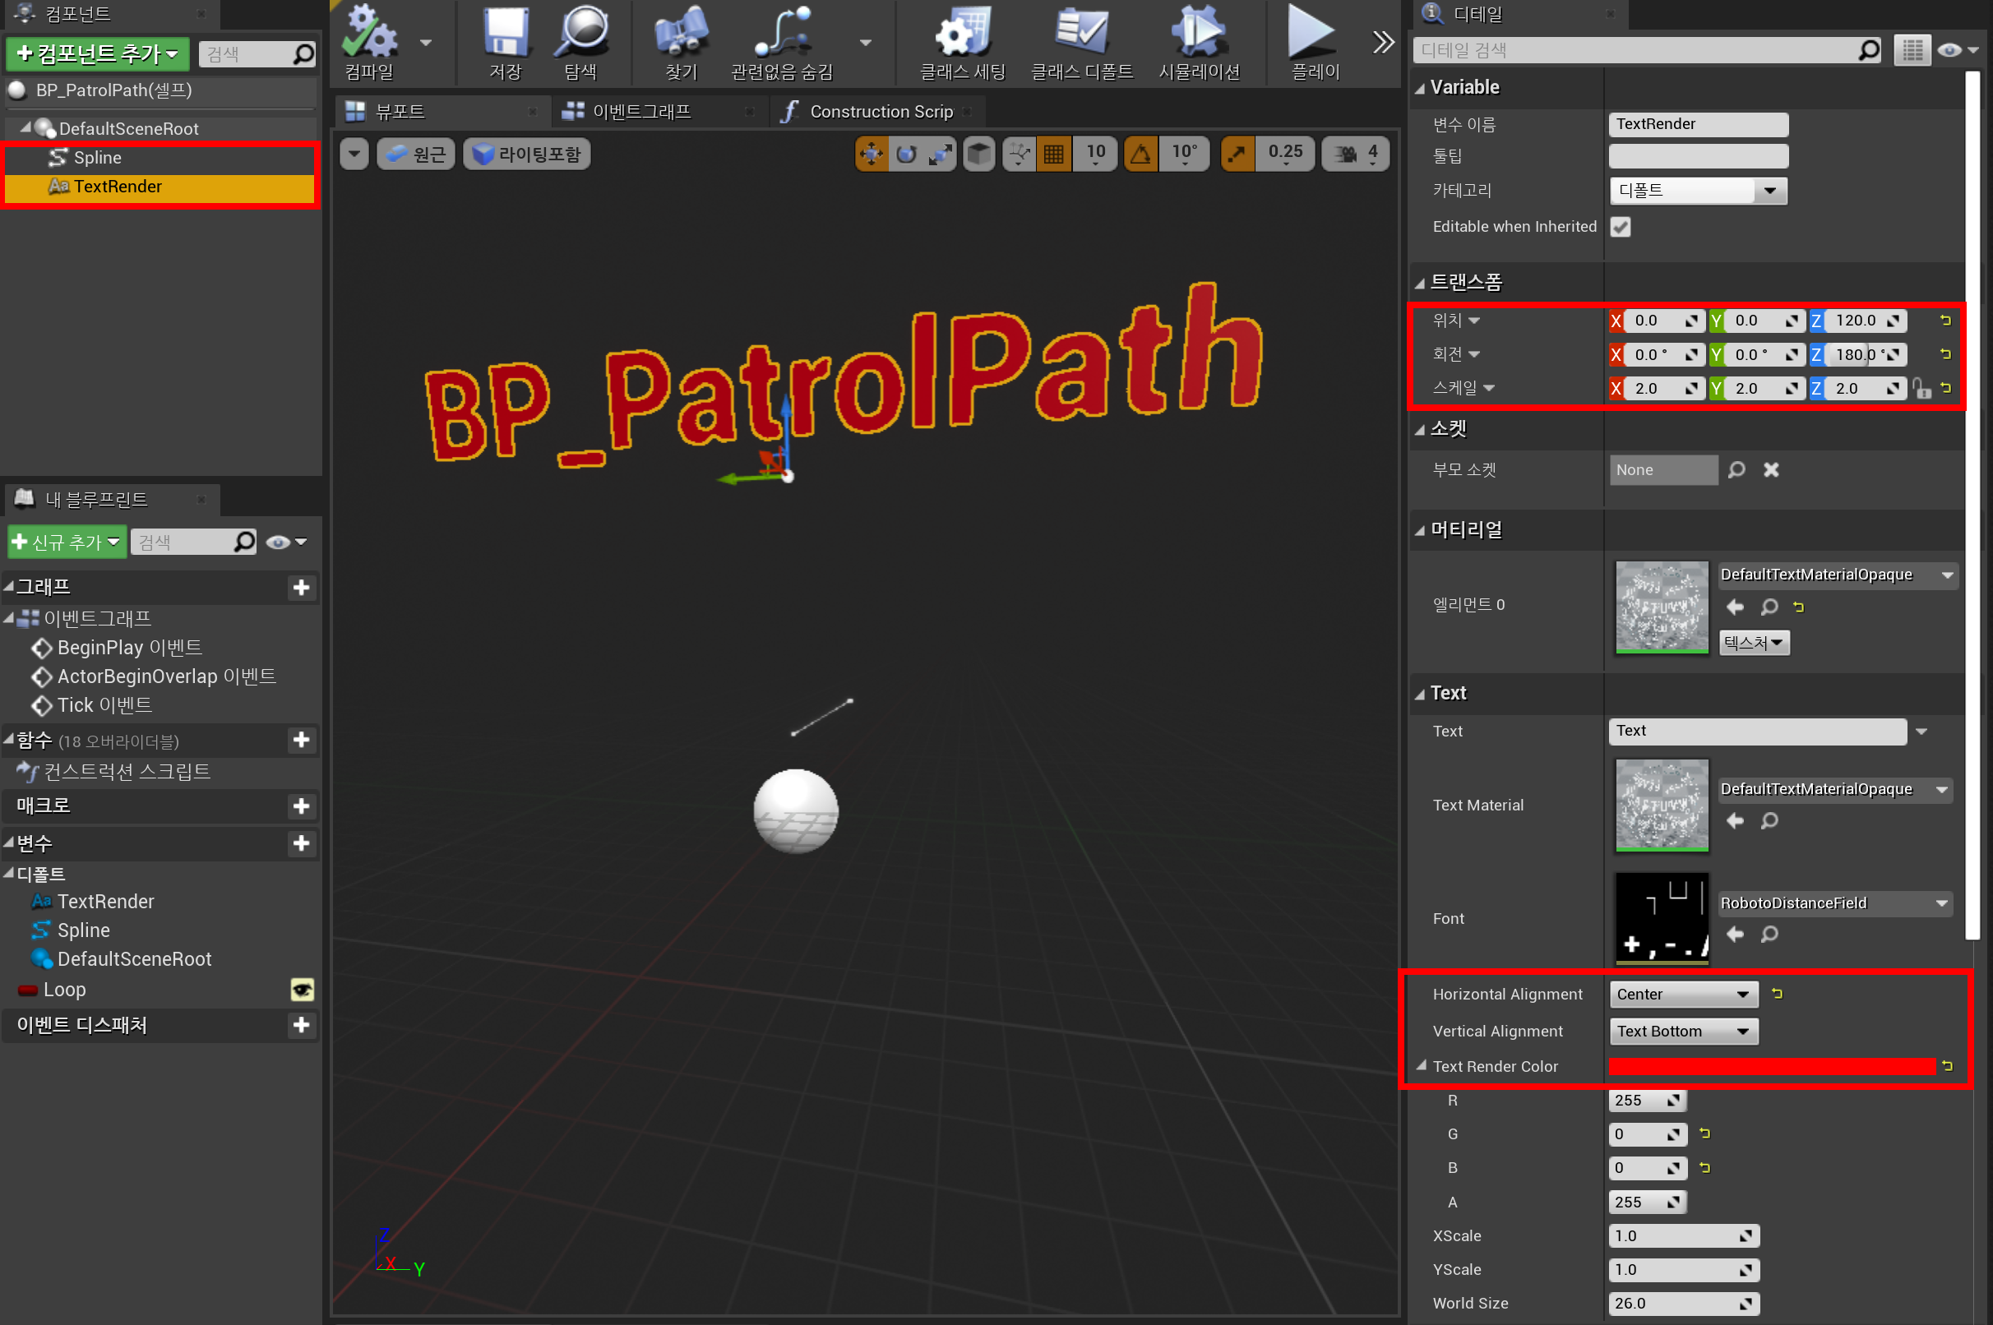The width and height of the screenshot is (1993, 1325).
Task: Switch to the Event Graph (이벤트그래프) tab
Action: point(640,112)
